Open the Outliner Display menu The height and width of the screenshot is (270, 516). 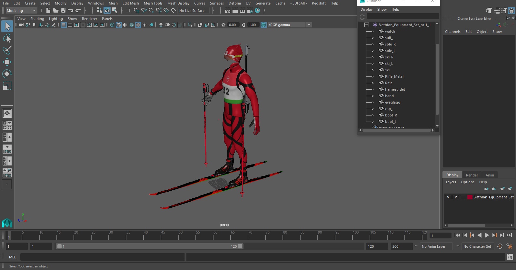(366, 9)
